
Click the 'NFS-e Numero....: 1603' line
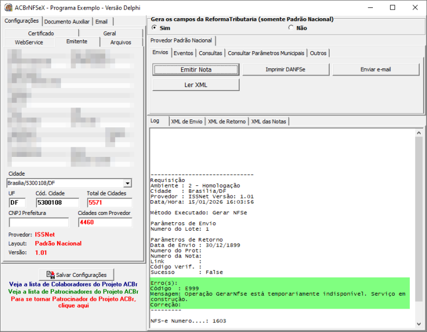point(188,321)
